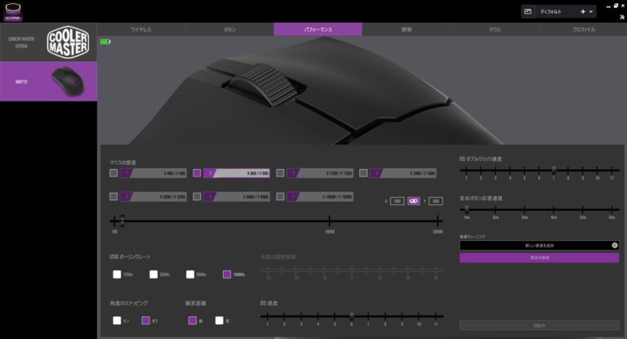
Task: Enable the X 400 / Y 400 DPI checkbox
Action: (x=113, y=173)
